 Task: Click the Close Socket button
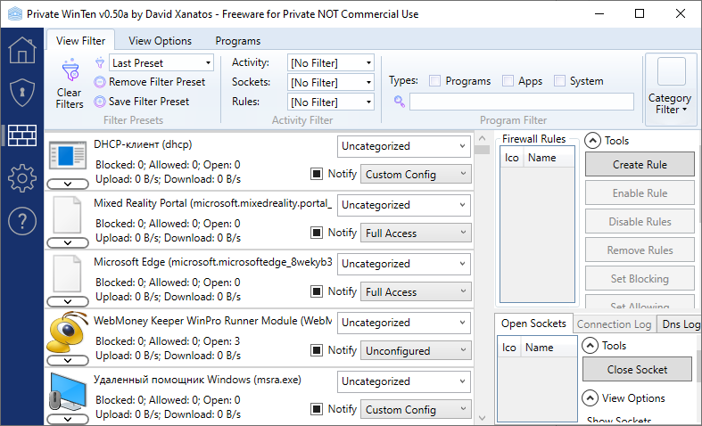pos(637,369)
